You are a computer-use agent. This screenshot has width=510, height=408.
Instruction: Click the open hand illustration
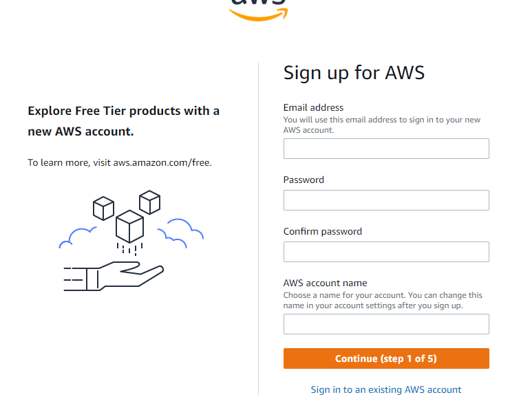click(x=114, y=276)
